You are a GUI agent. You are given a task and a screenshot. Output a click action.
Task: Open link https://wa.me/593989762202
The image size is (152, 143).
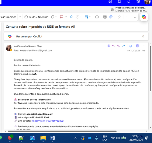(x=47, y=121)
